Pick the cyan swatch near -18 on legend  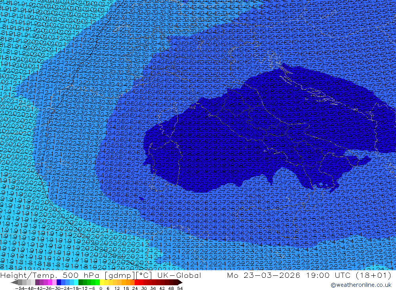[x=76, y=282]
